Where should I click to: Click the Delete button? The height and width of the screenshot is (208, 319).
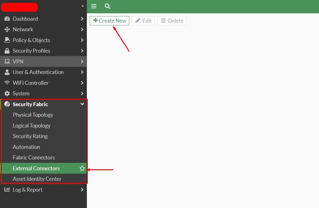point(172,21)
